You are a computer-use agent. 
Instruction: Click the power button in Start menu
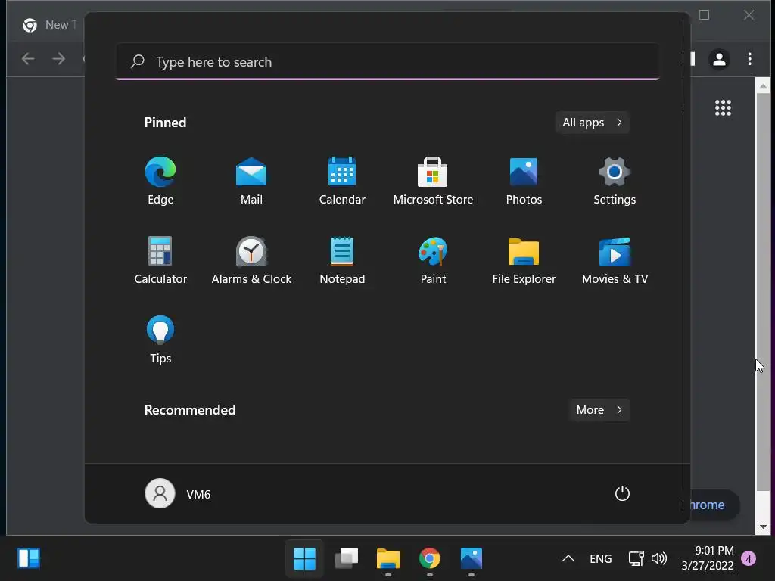(622, 493)
